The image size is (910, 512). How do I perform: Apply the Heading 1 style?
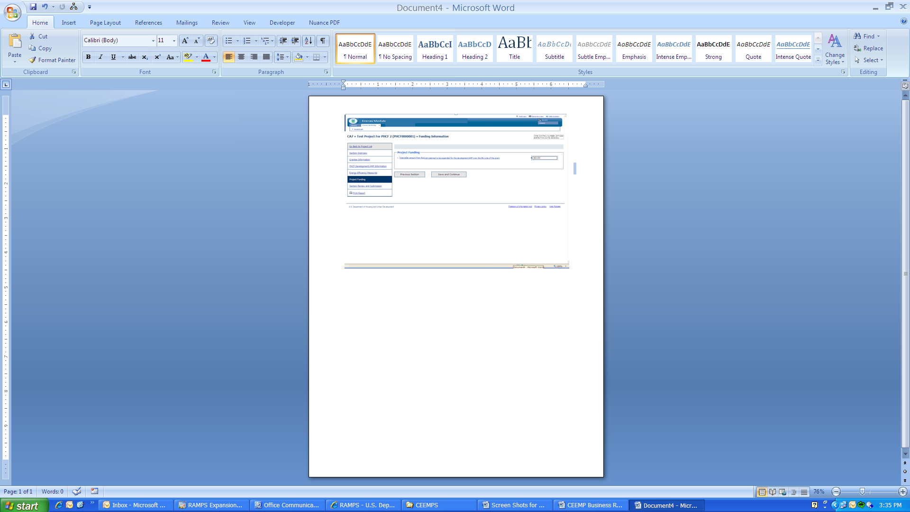tap(435, 48)
